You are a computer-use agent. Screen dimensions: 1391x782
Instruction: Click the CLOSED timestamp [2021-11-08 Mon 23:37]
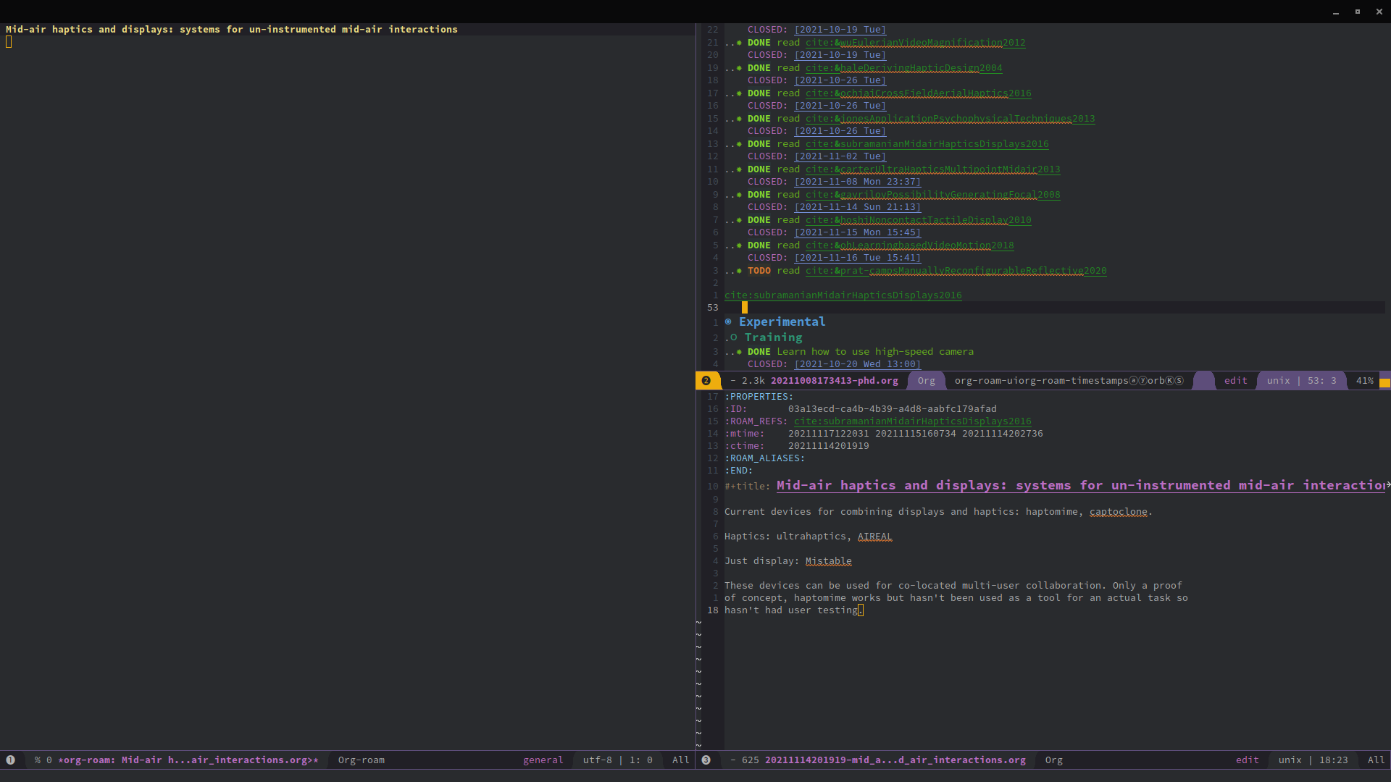pos(857,182)
